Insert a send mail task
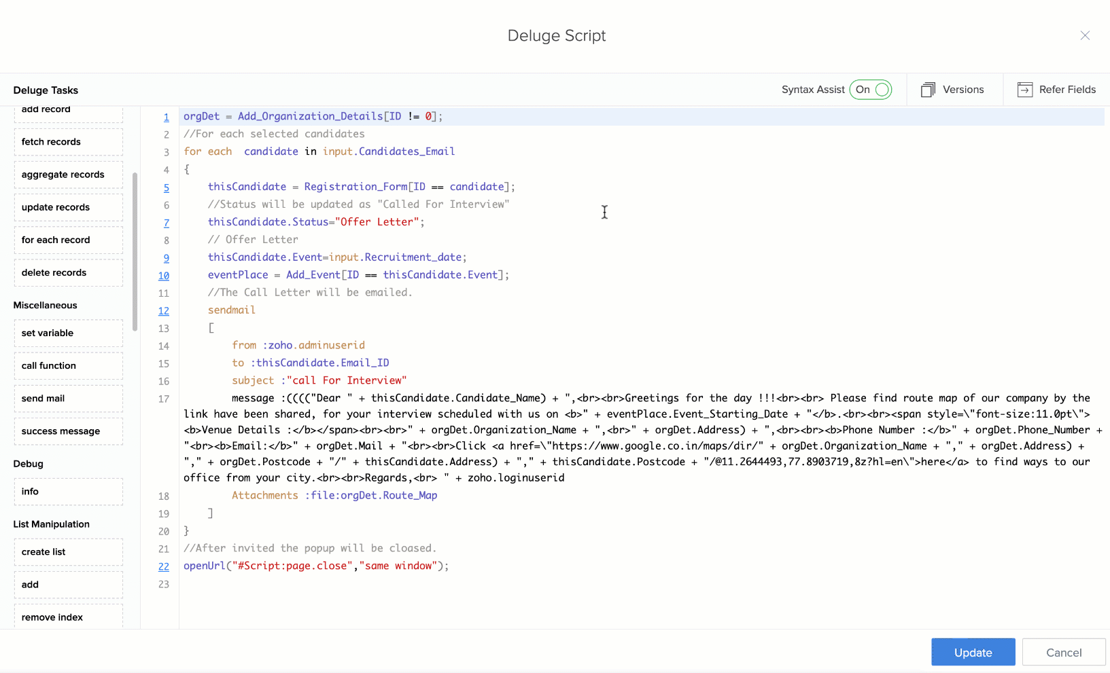1110x673 pixels. [x=68, y=398]
